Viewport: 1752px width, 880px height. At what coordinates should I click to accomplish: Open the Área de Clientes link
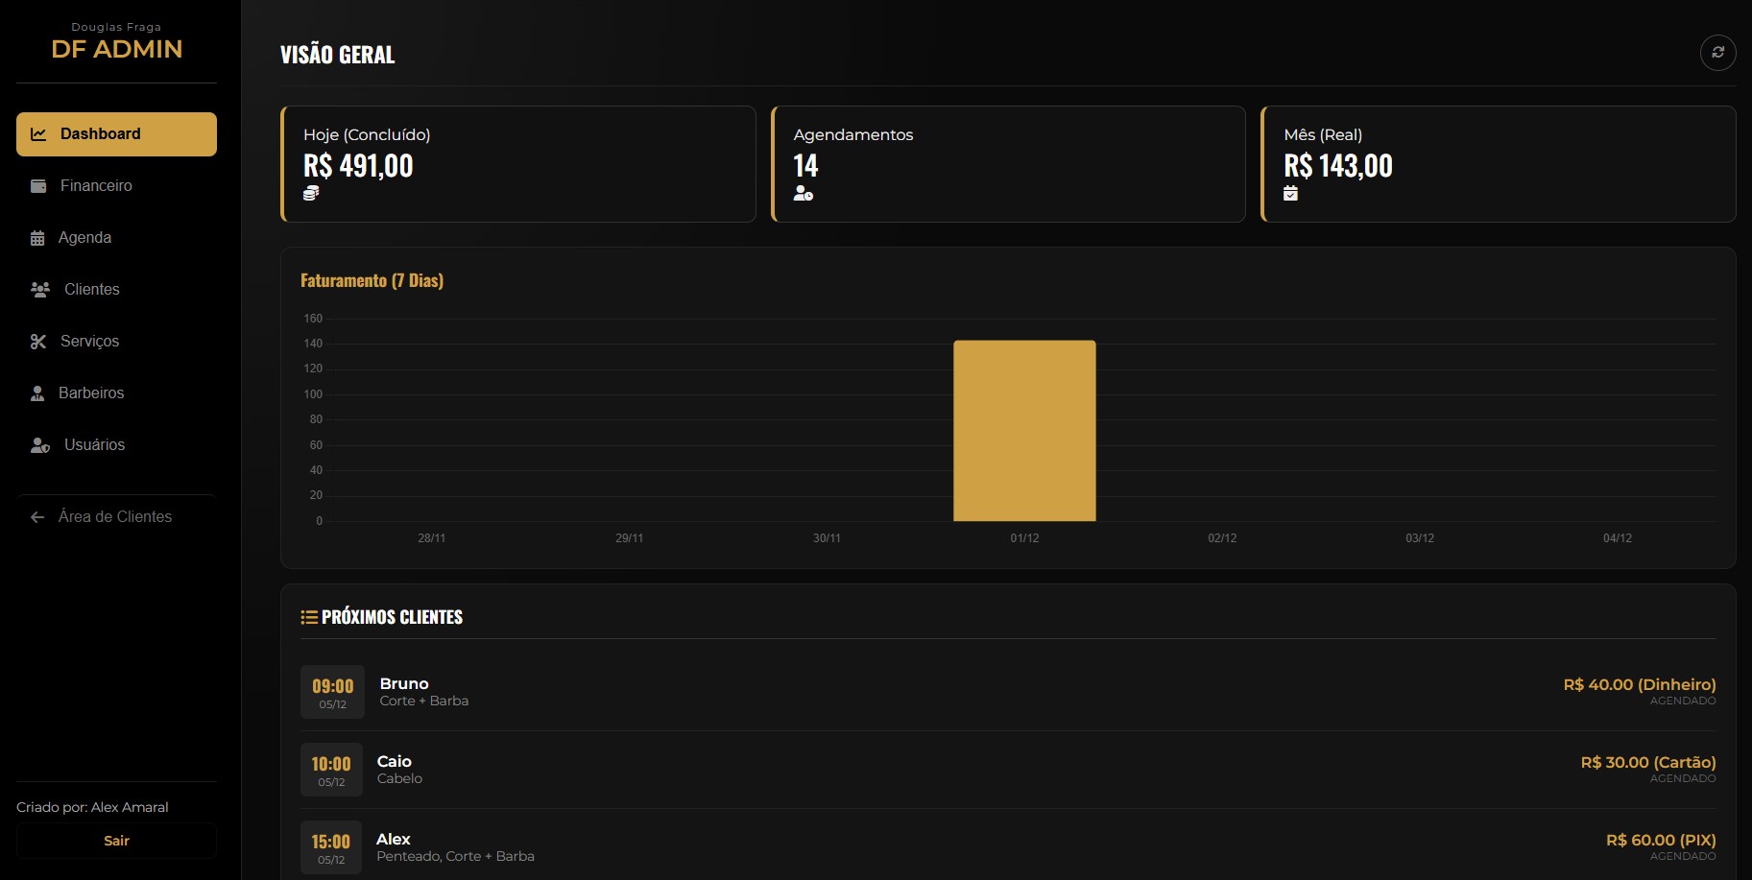(x=115, y=517)
